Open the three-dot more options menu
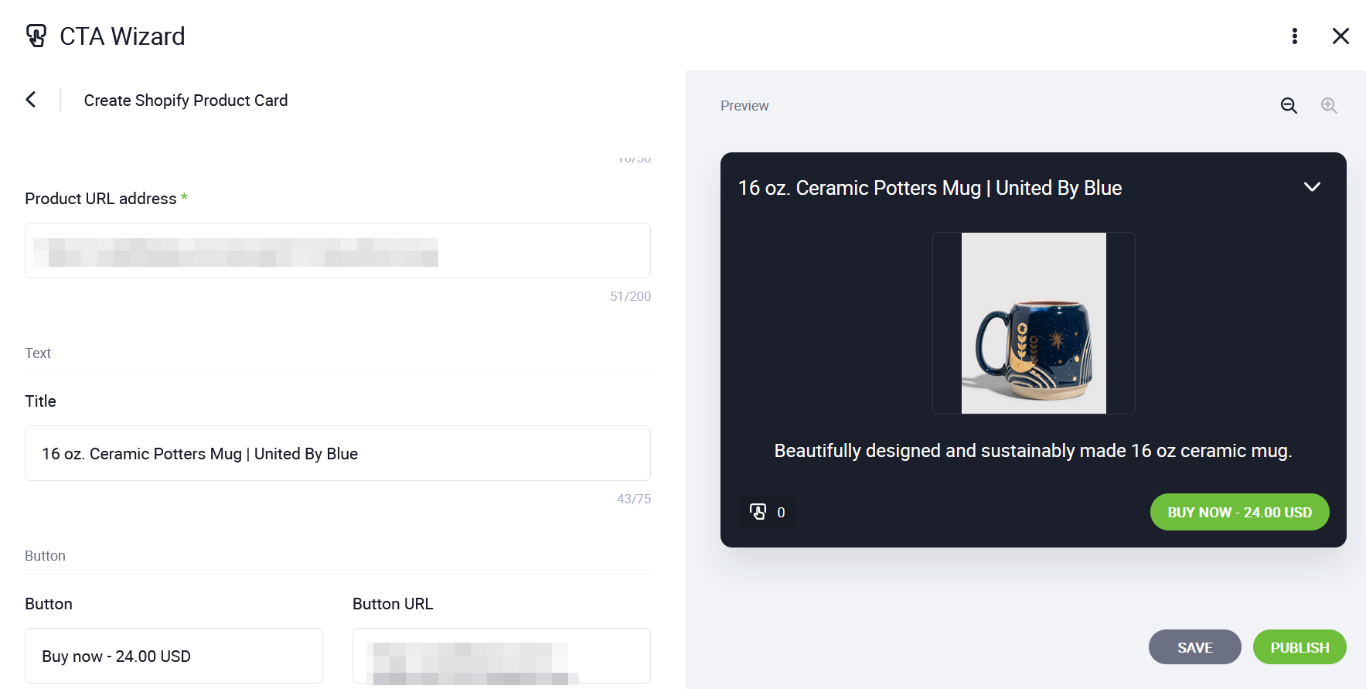1366x689 pixels. tap(1294, 36)
